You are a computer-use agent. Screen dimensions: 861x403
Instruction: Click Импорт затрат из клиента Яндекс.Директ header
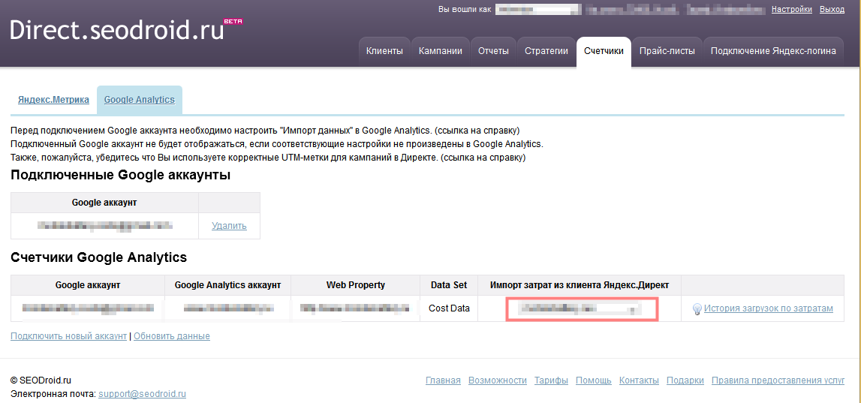pyautogui.click(x=580, y=285)
